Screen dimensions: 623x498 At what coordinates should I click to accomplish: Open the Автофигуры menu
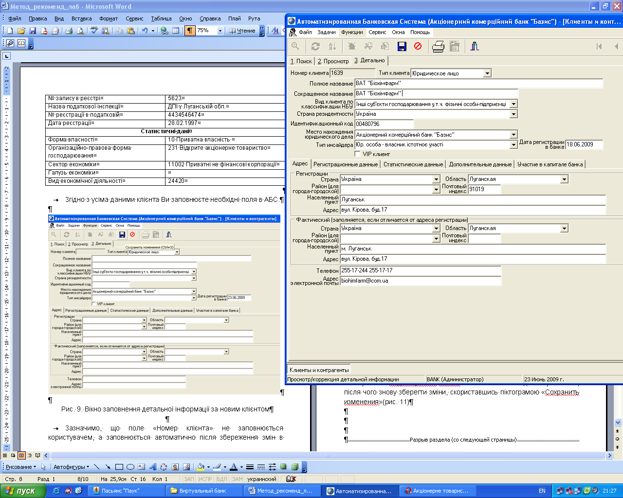(72, 467)
